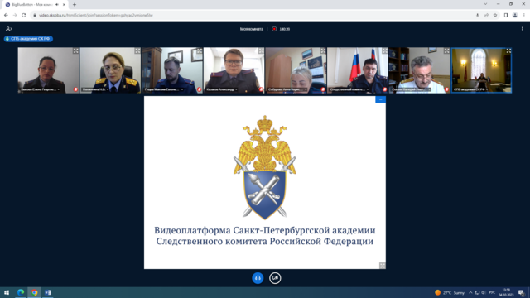Open microphone permission icon in address bar
The width and height of the screenshot is (530, 298).
pos(477,15)
